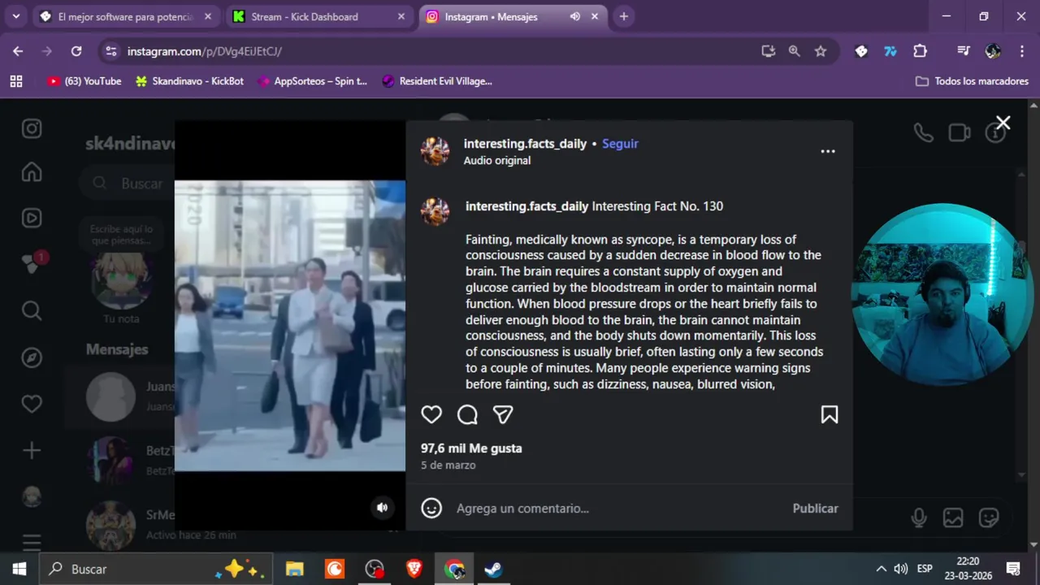Screen dimensions: 1040x585
Task: Click the Publicar button
Action: pos(815,508)
